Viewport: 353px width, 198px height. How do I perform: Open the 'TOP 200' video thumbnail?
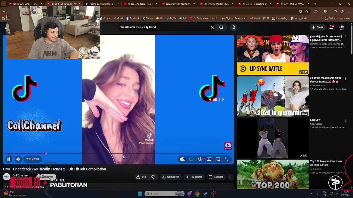[273, 174]
